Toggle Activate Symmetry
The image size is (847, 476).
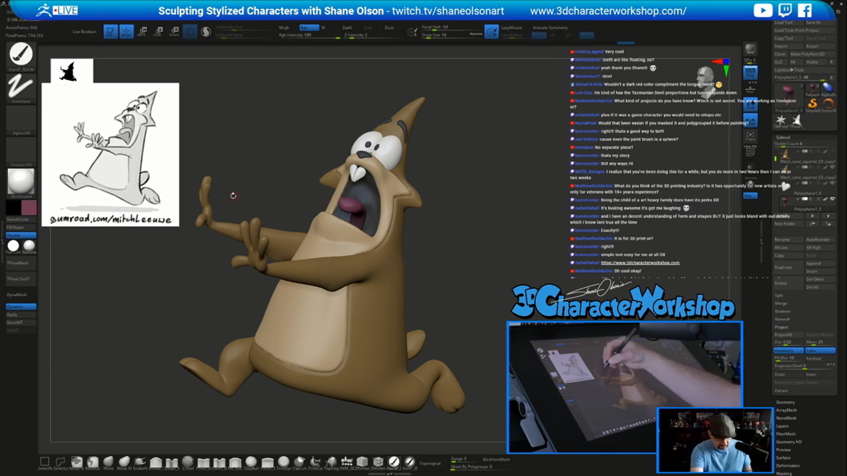(x=550, y=28)
